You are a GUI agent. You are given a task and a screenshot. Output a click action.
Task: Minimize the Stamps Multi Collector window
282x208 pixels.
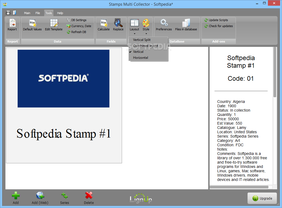[257, 3]
